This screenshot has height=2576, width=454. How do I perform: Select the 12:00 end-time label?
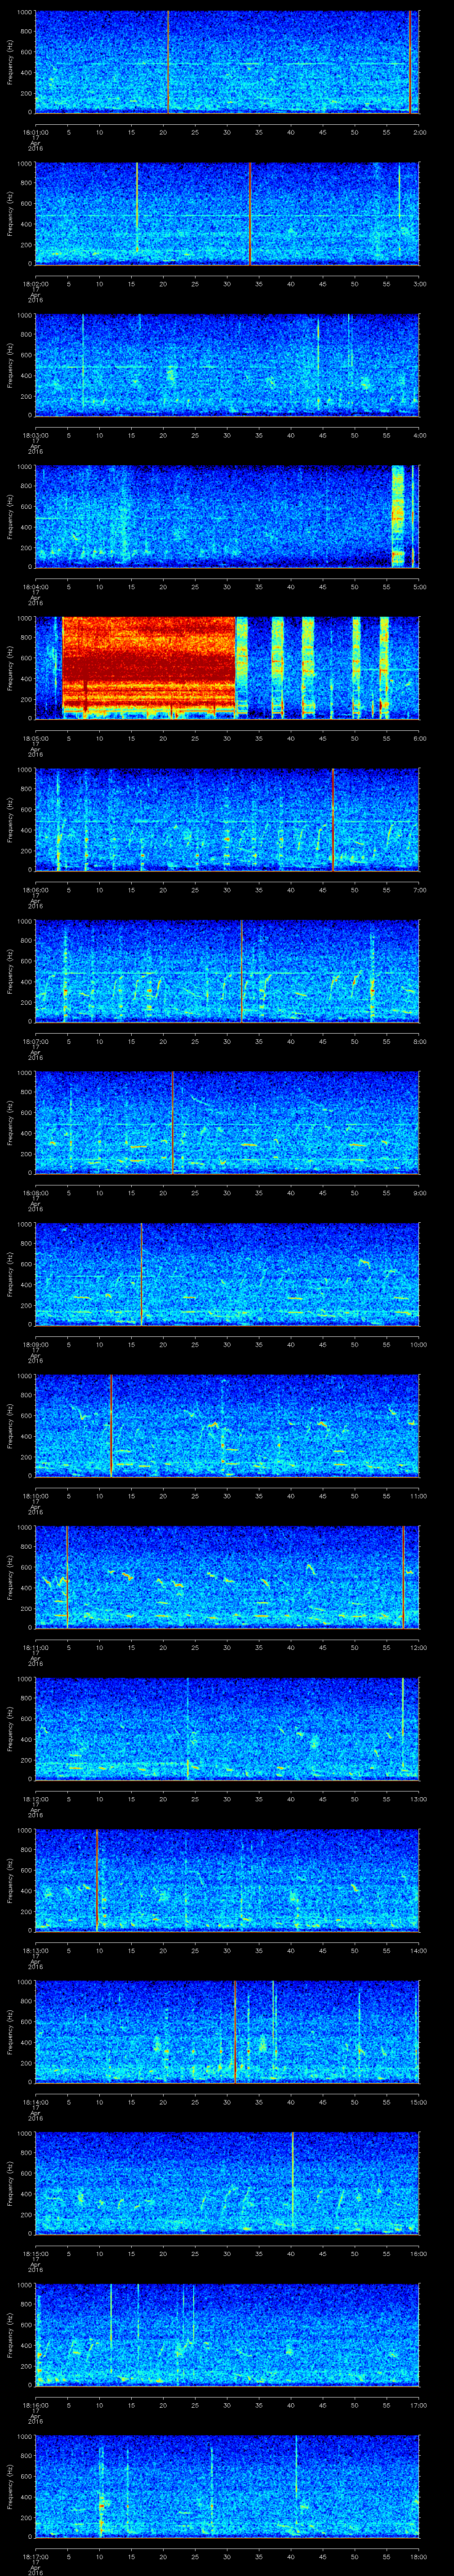pos(419,1648)
